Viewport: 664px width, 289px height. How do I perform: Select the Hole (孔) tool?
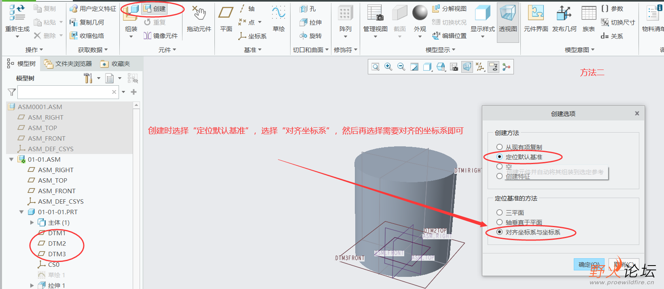click(308, 8)
